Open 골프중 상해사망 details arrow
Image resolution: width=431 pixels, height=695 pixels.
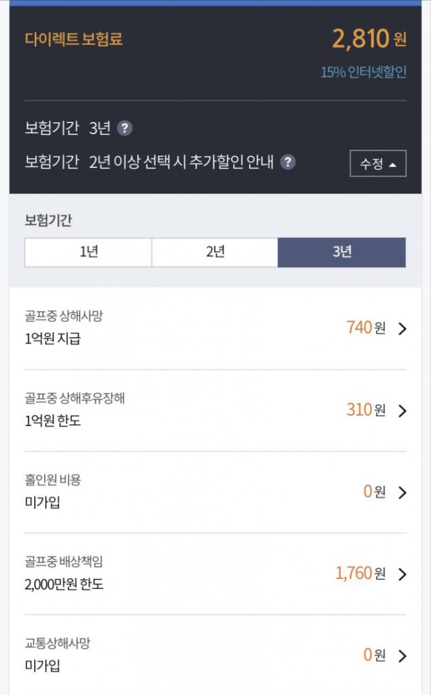coord(402,328)
